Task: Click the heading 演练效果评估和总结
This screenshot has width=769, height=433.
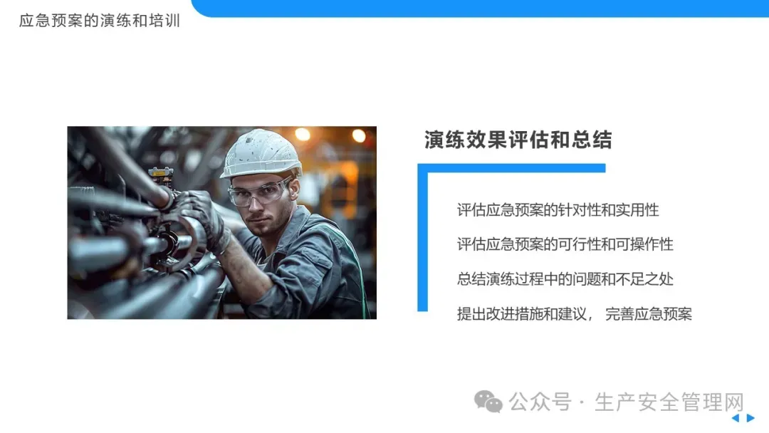Action: point(518,140)
